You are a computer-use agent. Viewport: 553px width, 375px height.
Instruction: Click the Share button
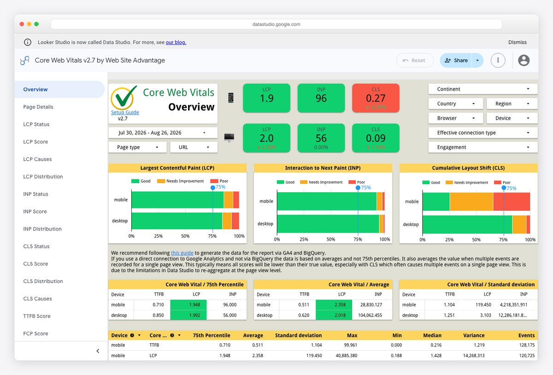point(456,60)
